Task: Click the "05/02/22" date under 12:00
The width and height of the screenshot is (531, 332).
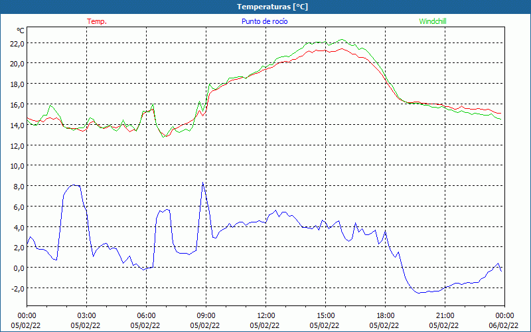Action: (264, 325)
